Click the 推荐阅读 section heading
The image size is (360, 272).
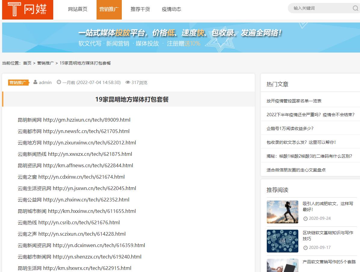[277, 190]
